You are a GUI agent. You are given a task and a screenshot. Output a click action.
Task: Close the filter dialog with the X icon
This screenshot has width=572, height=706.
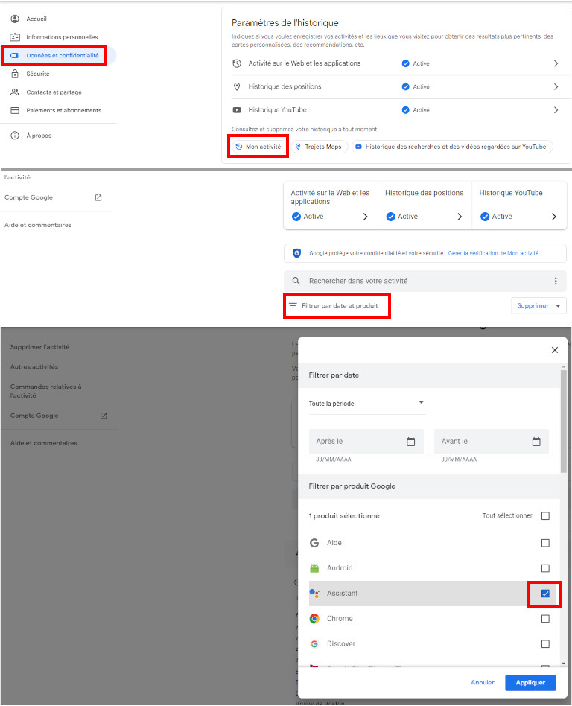click(x=554, y=350)
